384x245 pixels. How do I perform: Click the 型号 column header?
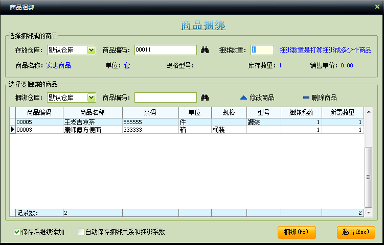264,112
